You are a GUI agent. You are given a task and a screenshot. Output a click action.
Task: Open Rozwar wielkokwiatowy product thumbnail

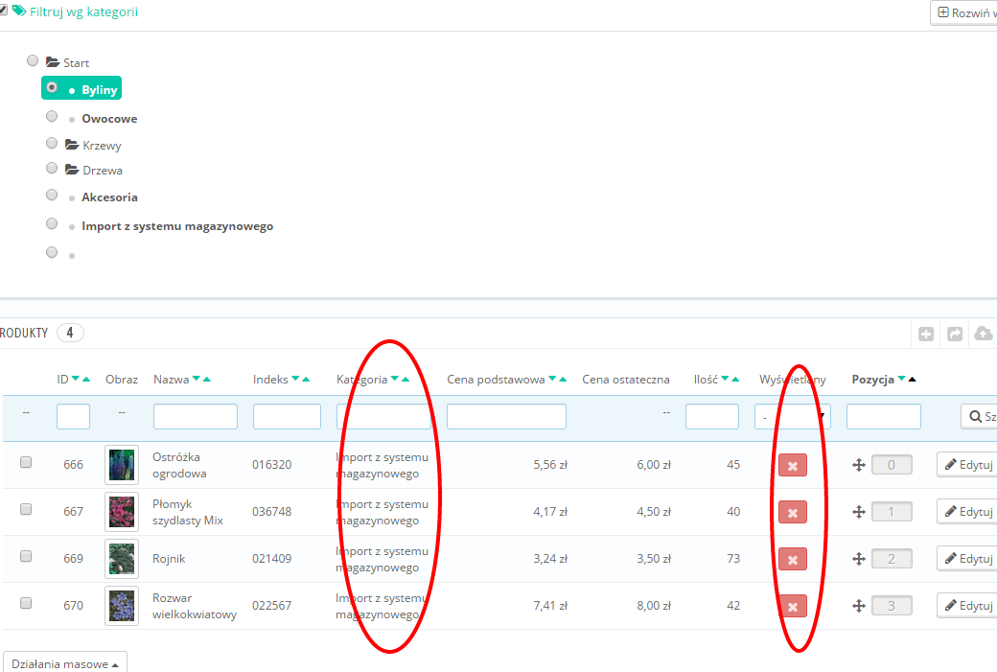122,606
